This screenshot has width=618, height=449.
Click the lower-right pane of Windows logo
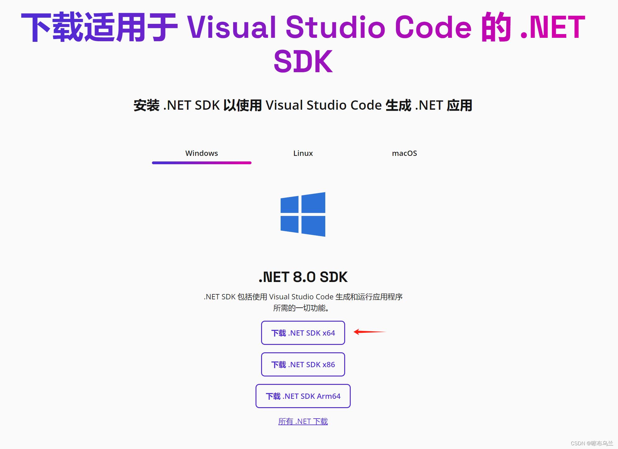(x=313, y=226)
